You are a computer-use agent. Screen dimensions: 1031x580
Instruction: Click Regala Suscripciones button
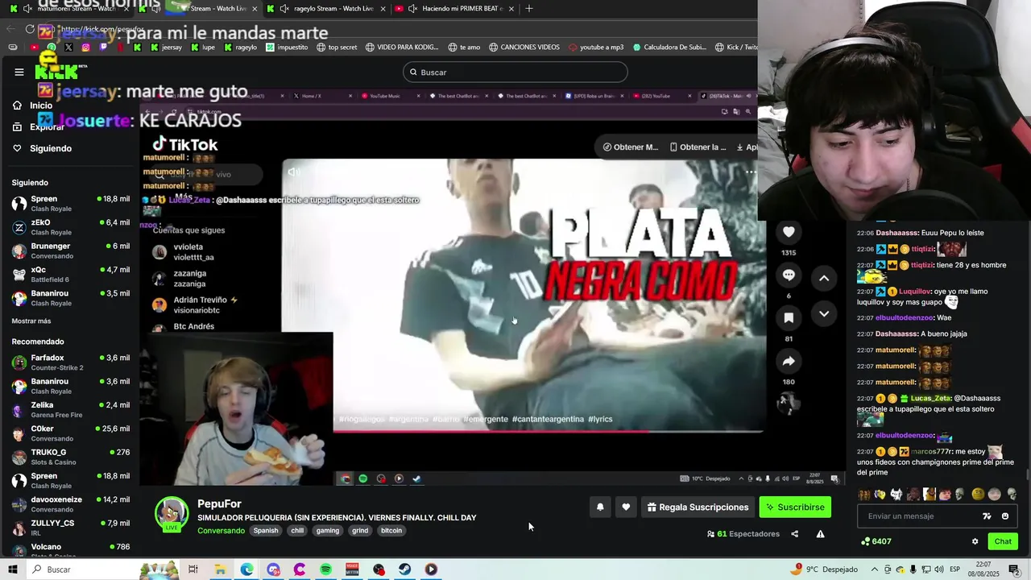(x=698, y=507)
